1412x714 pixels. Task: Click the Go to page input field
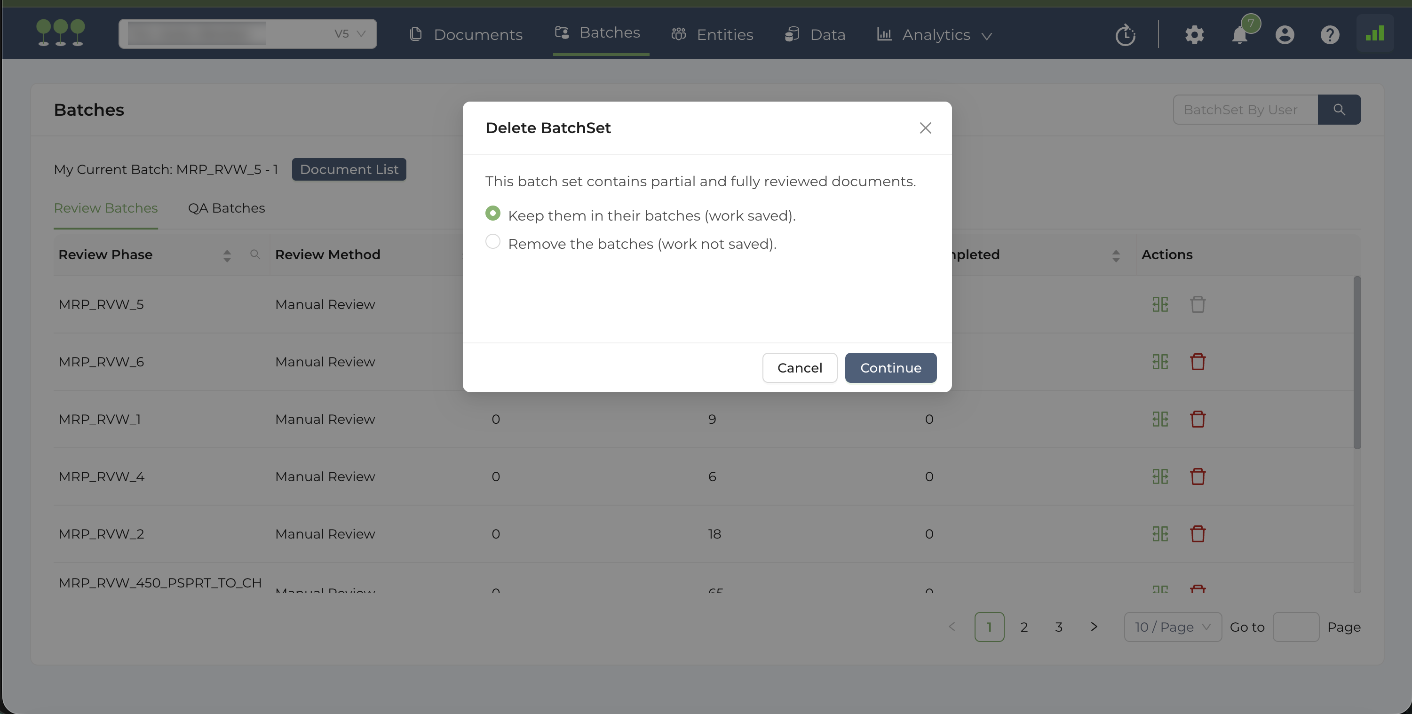tap(1295, 627)
